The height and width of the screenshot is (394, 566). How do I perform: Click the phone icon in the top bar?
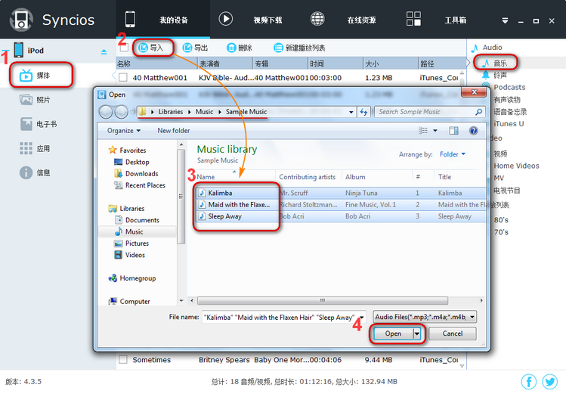pyautogui.click(x=130, y=19)
